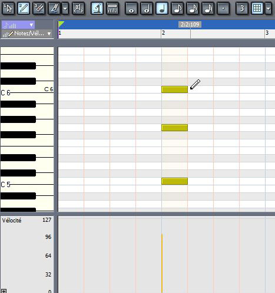Screen dimensions: 275x293
Task: Click the controller pane view icon
Action: tap(112, 8)
